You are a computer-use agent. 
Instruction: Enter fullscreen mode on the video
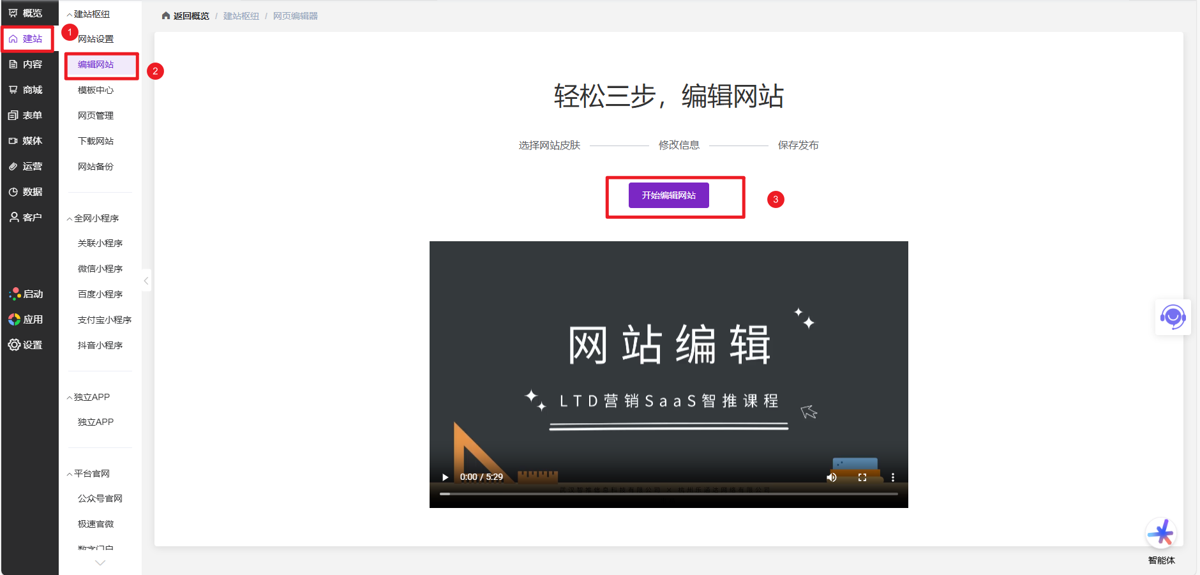[x=862, y=477]
